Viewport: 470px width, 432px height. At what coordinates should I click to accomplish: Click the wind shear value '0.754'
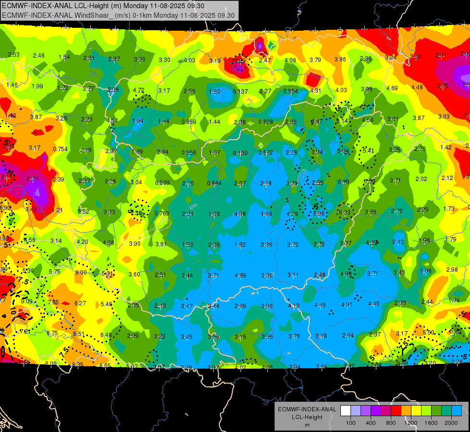pos(60,149)
